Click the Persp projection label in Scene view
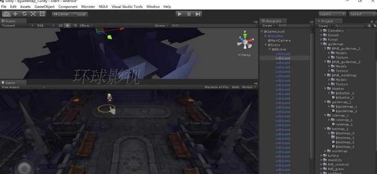377x174 pixels. [244, 55]
